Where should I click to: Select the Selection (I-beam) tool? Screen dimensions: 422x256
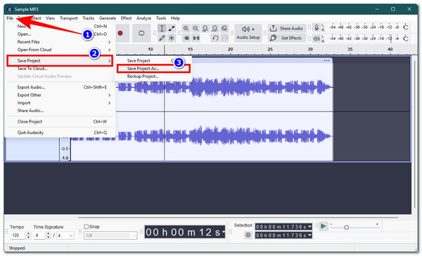(162, 29)
